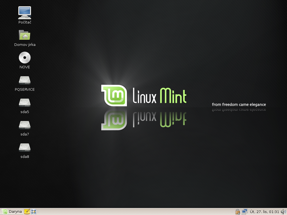This screenshot has height=215, width=287.
Task: Select the sda7 partition icon
Action: tap(24, 125)
